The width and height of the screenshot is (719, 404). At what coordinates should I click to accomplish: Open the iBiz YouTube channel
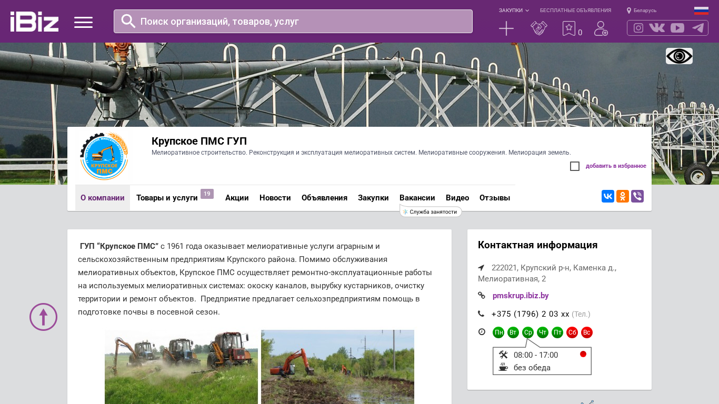[x=677, y=28]
